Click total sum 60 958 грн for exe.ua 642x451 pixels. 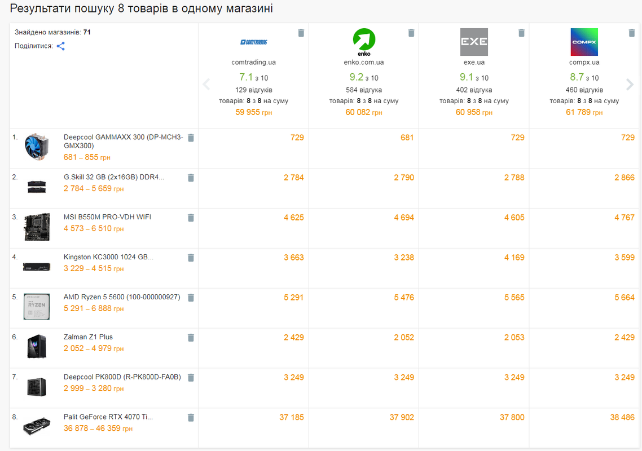click(x=474, y=112)
